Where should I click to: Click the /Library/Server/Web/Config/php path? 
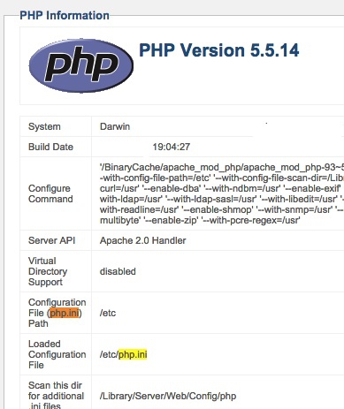click(168, 396)
